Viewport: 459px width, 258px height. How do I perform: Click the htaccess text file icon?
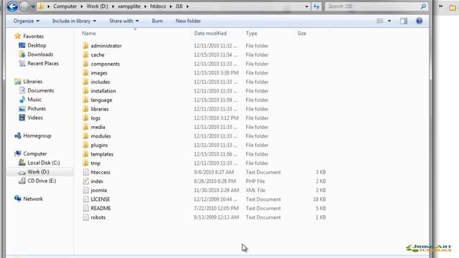click(x=85, y=172)
